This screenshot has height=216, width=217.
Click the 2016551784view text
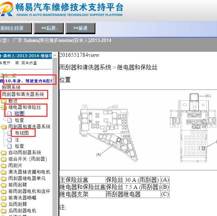(80, 55)
